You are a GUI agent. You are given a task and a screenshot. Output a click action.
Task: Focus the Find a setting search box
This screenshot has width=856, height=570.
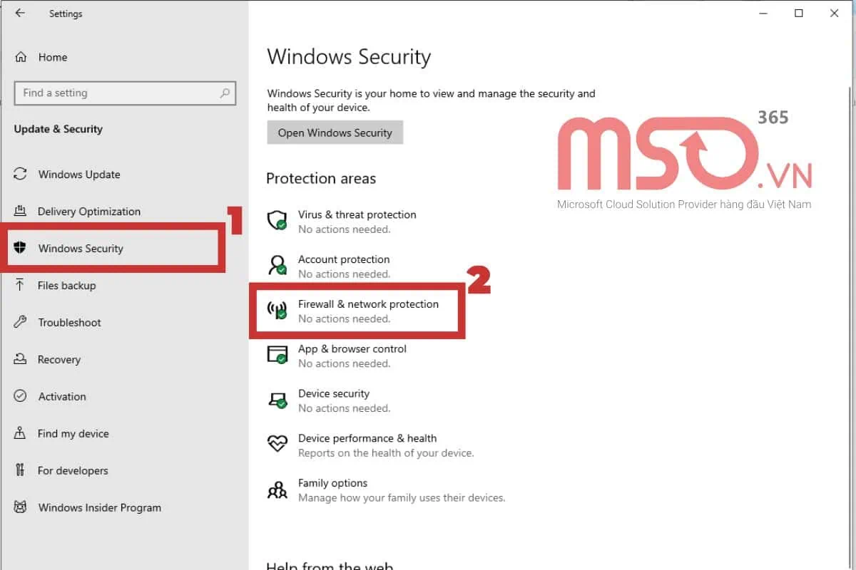[114, 93]
